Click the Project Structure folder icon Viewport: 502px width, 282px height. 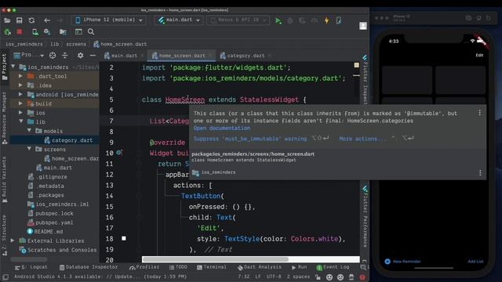pyautogui.click(x=63, y=31)
